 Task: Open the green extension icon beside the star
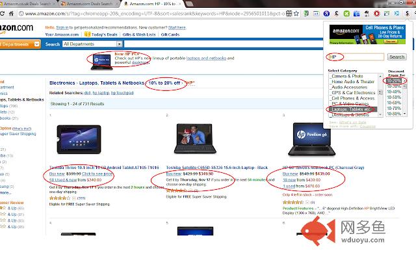(306, 13)
